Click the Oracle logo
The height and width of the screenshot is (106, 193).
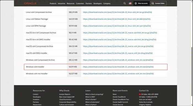pyautogui.click(x=30, y=3)
